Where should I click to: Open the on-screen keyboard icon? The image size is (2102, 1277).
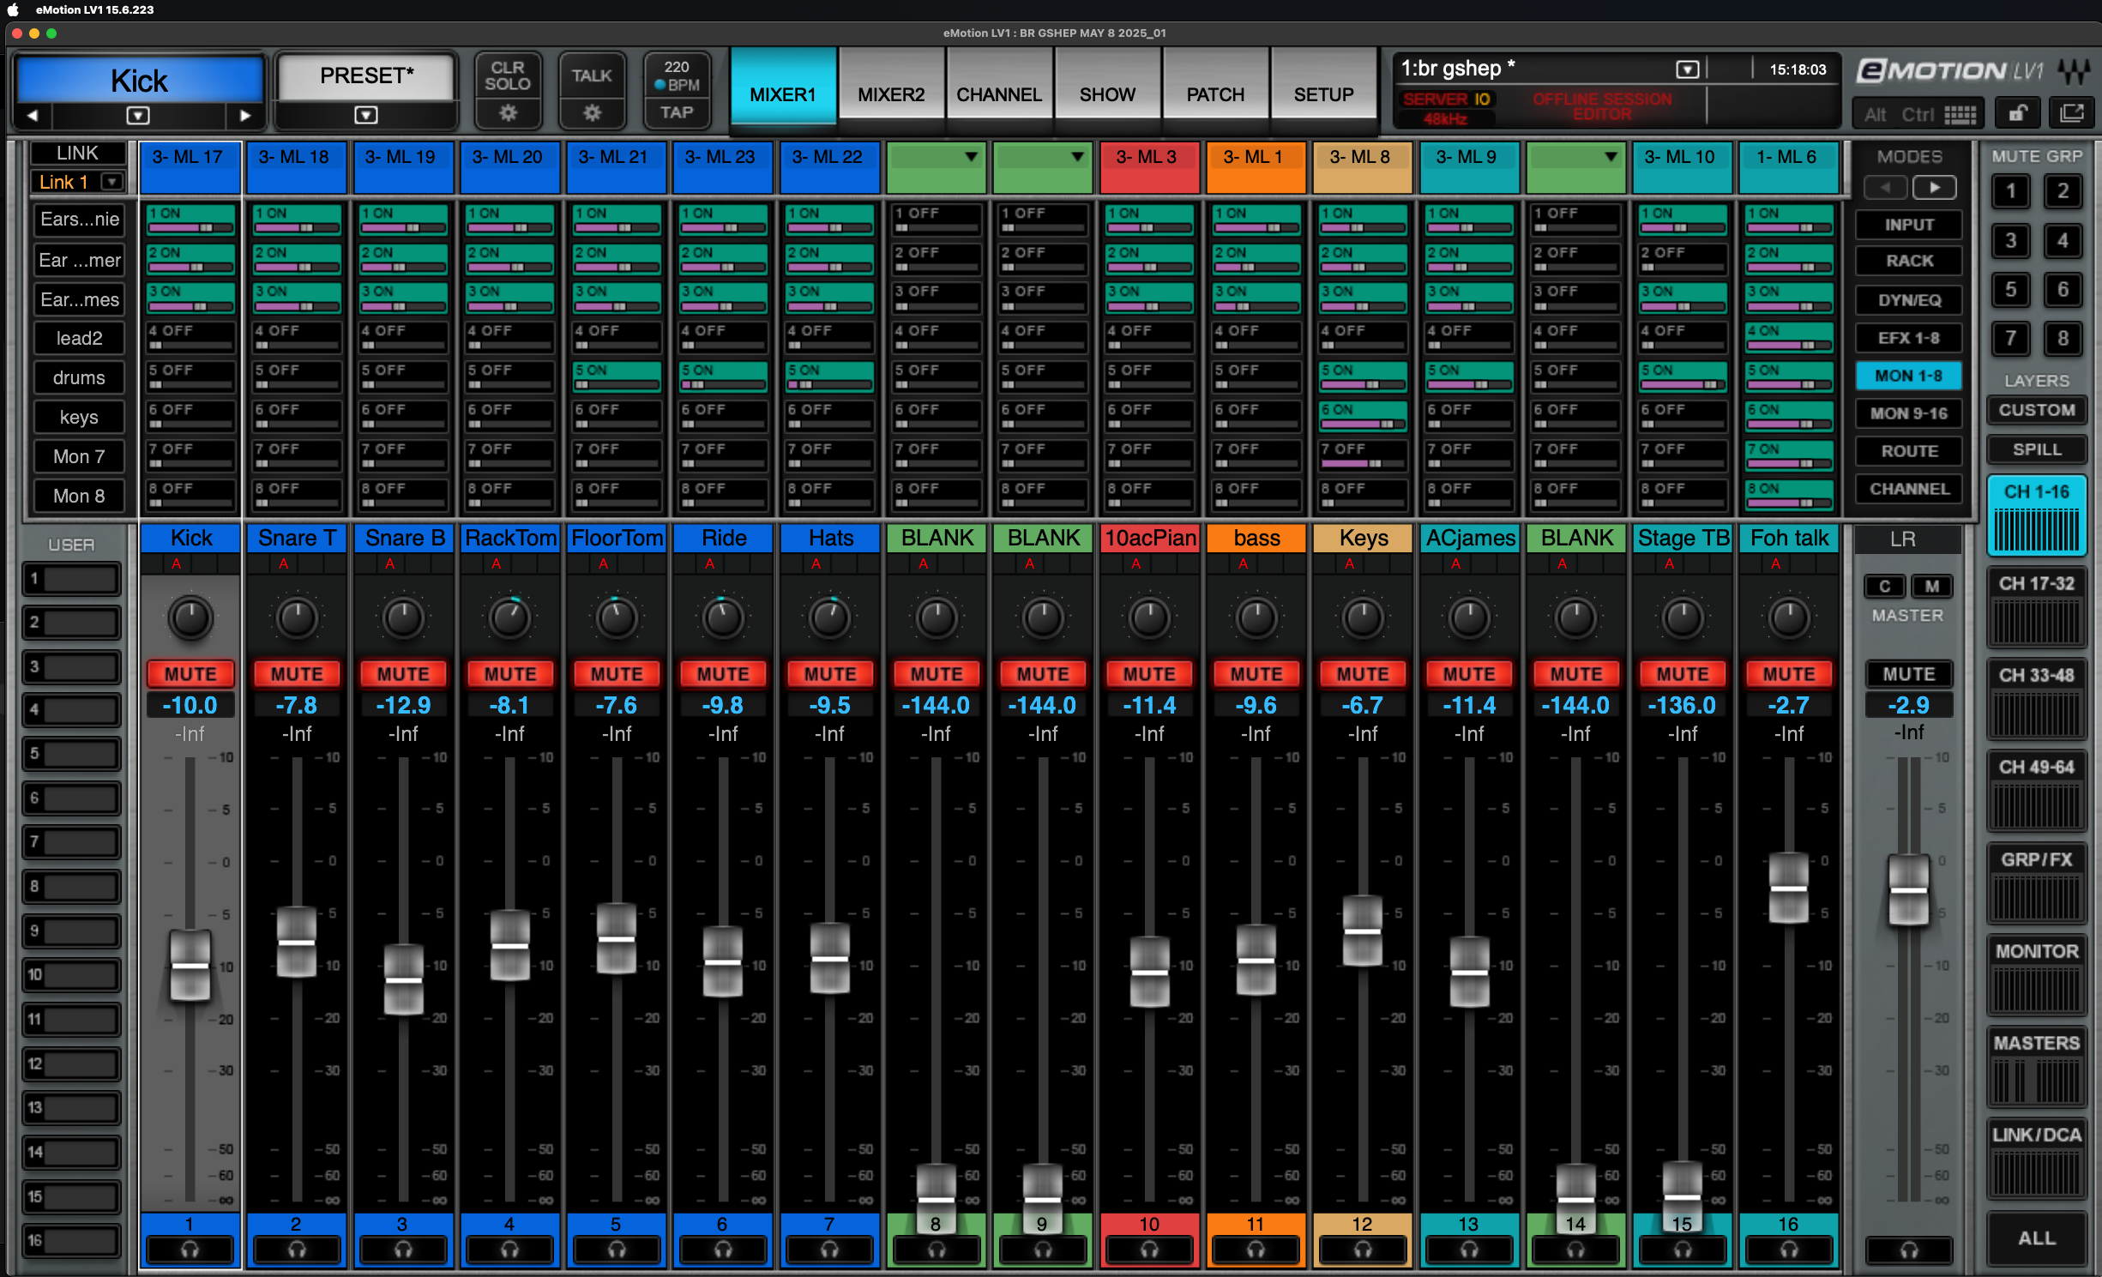coord(1960,115)
